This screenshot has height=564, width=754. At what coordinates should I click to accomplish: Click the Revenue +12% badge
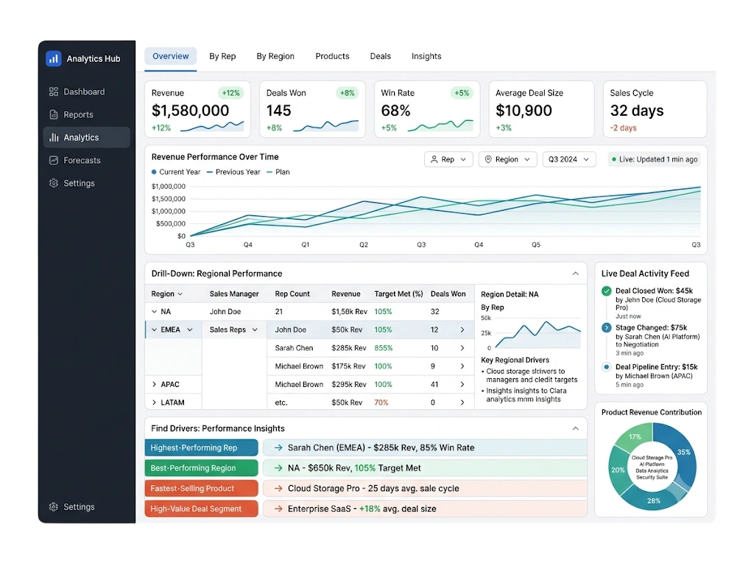[x=230, y=93]
